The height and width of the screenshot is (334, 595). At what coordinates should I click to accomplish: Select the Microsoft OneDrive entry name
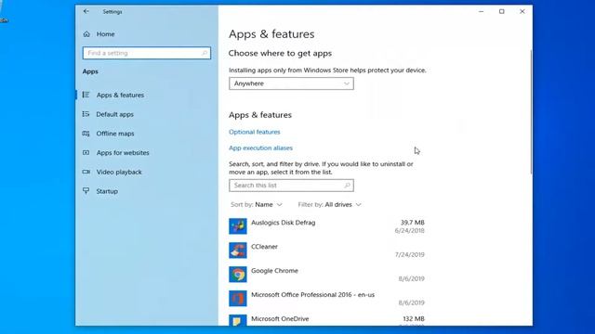coord(280,319)
